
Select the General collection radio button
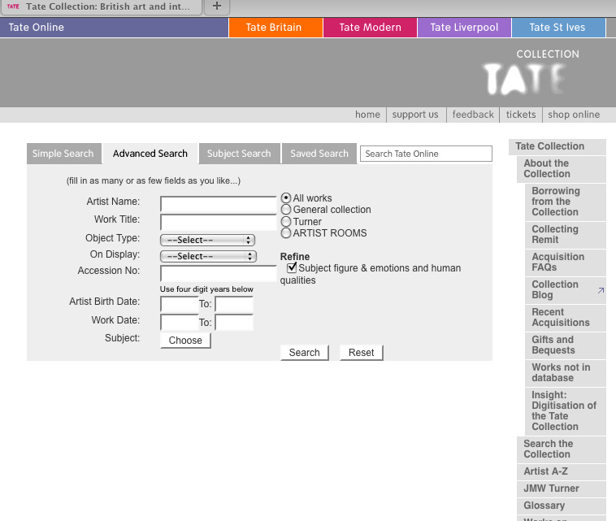point(286,210)
